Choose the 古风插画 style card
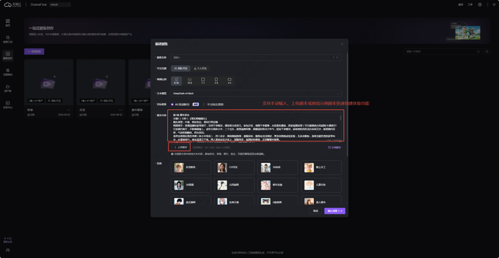 234,185
